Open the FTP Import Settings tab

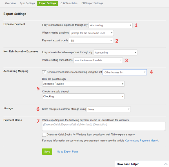[92, 3]
